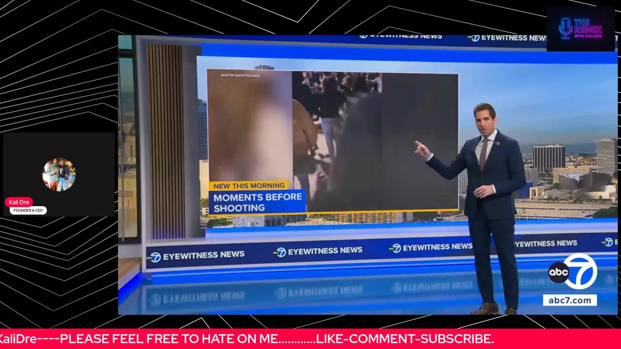
Task: Click the NEW THIS MORNING banner
Action: (x=249, y=185)
